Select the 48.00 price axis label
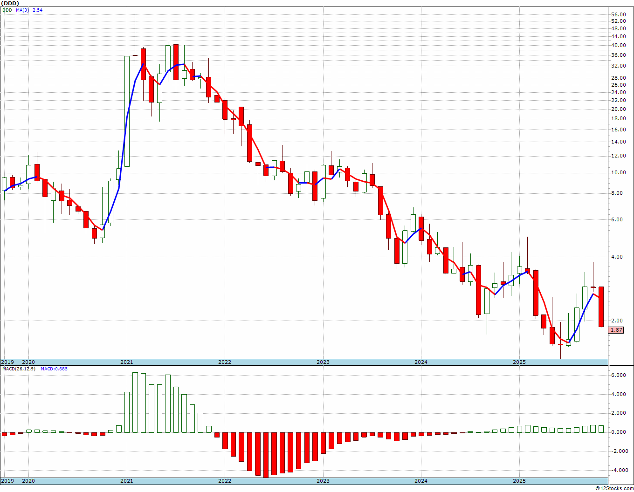634x492 pixels. coord(618,28)
